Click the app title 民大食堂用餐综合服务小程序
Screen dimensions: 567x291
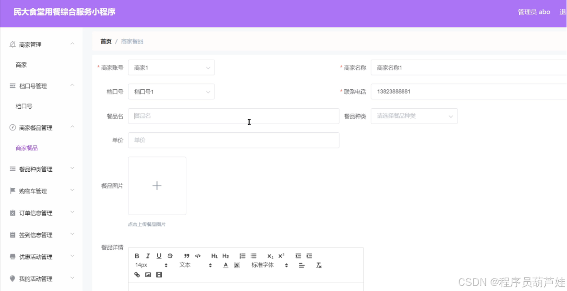coord(64,12)
